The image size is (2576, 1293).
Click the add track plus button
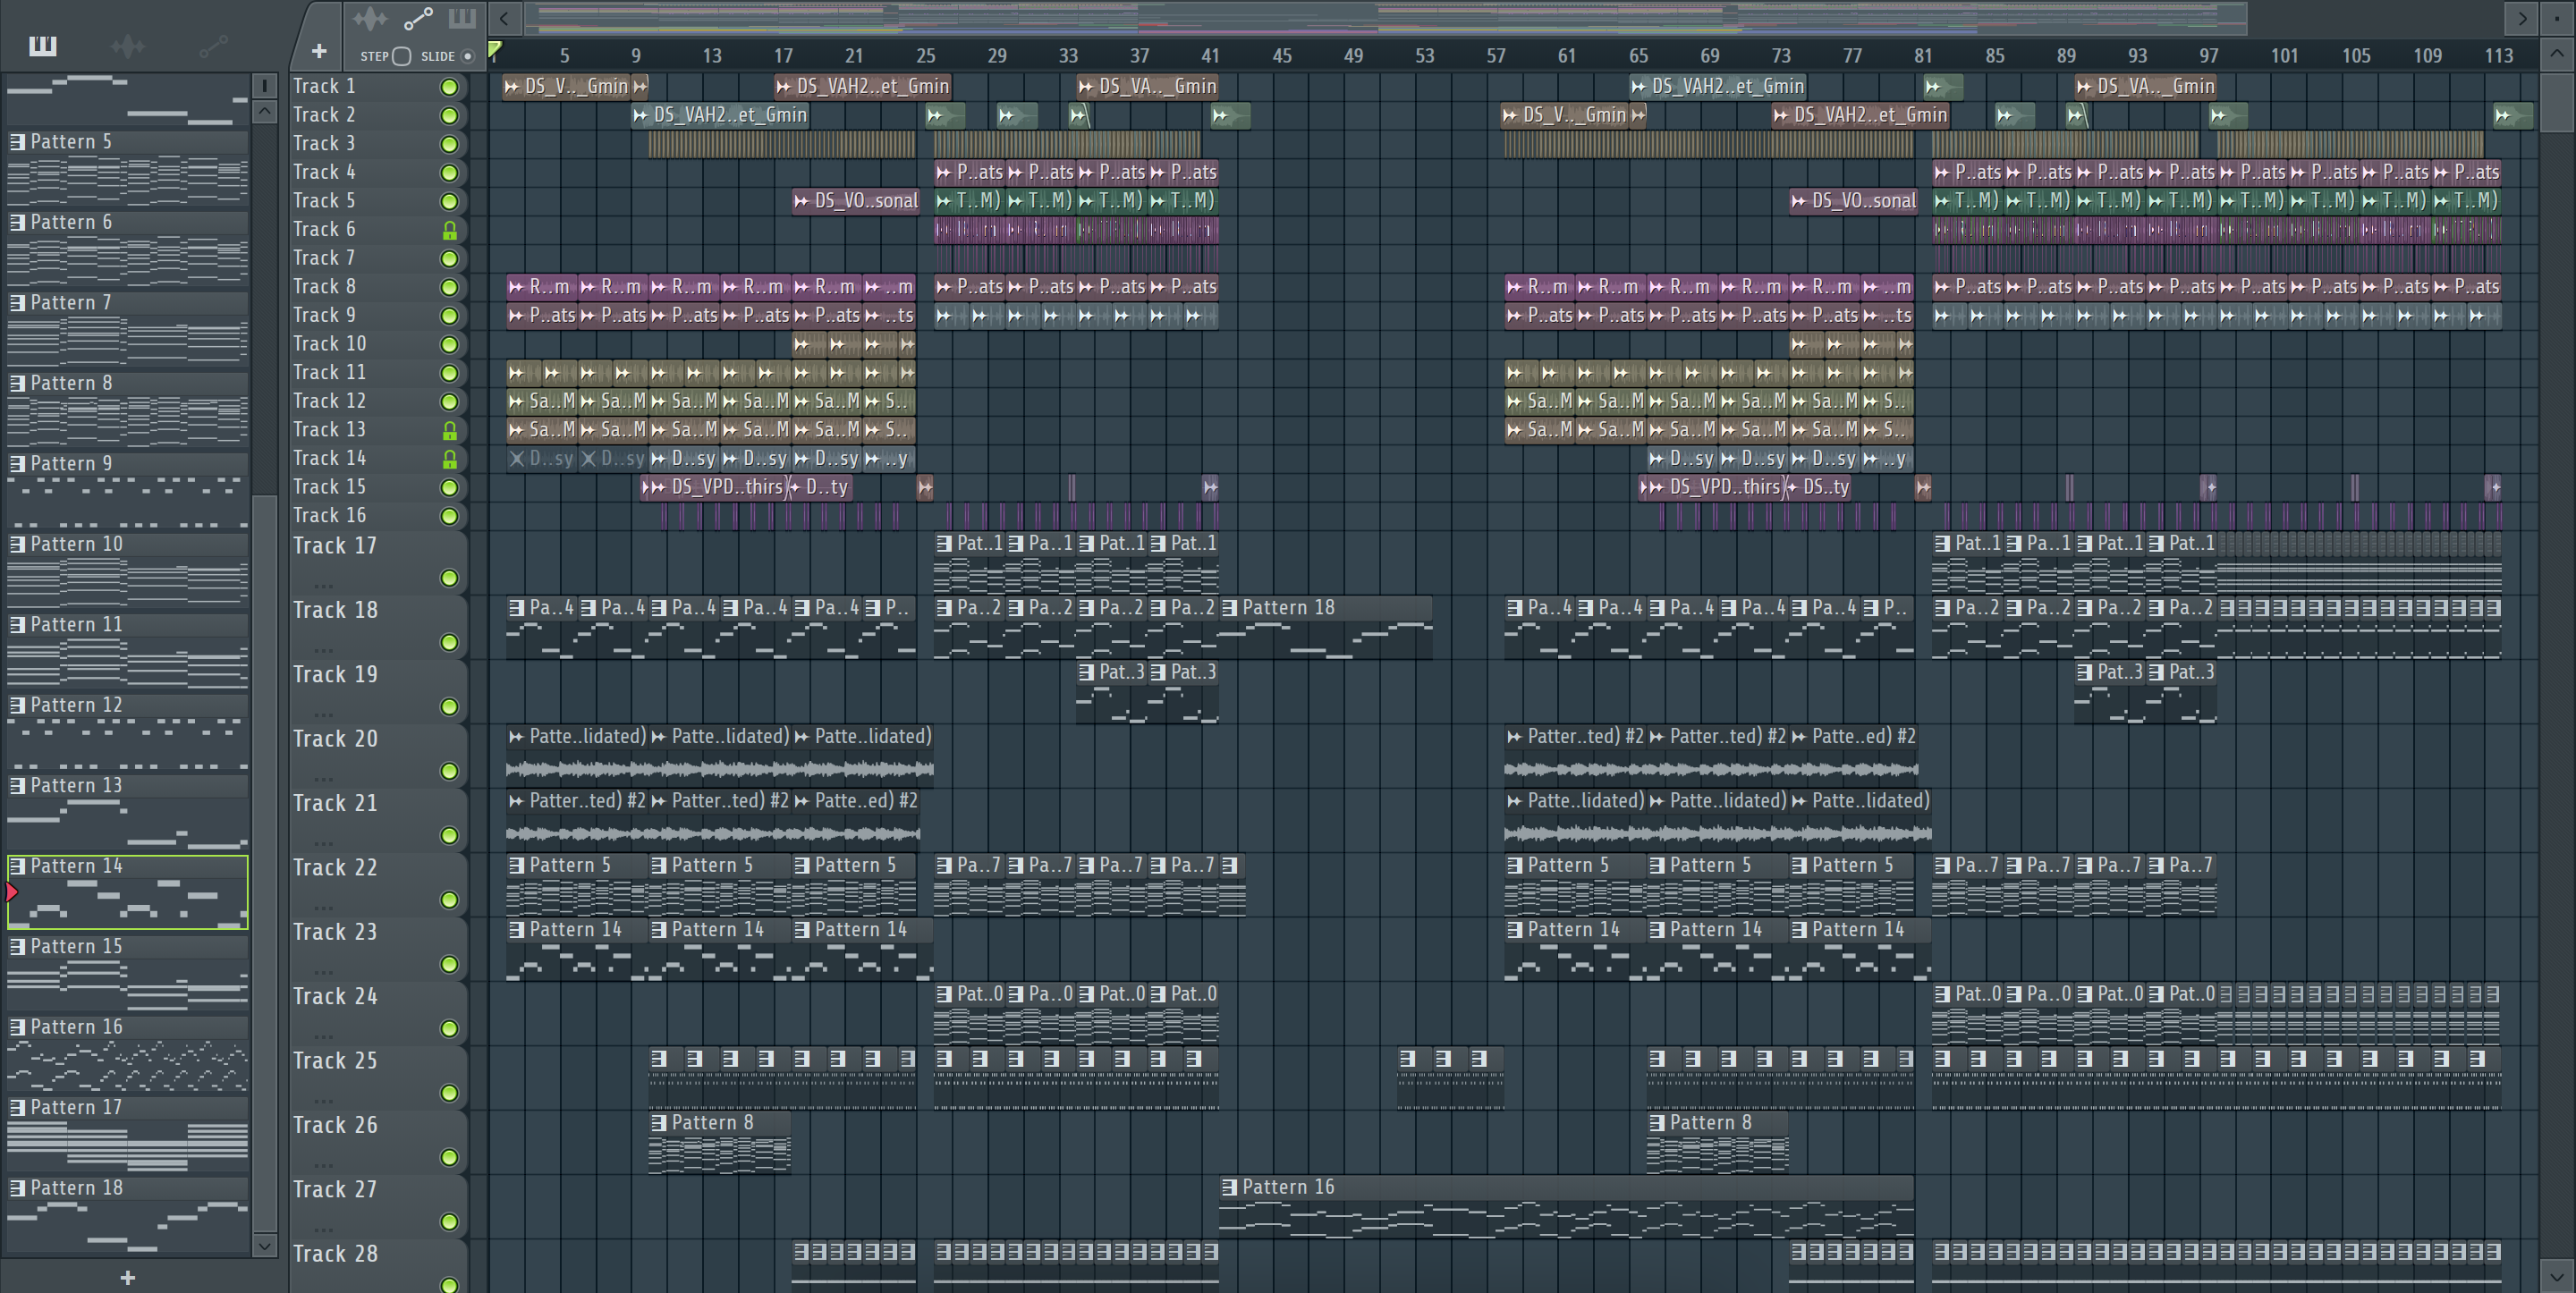319,51
